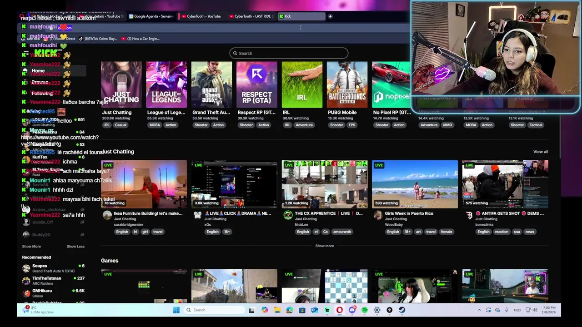Open the xQc CLICK DRAMA live stream thumbnail
This screenshot has height=327, width=582.
pyautogui.click(x=234, y=184)
